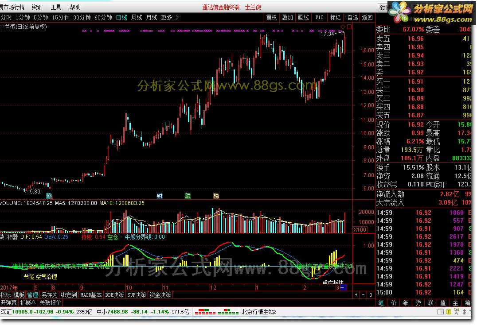Select the SUP决策 template
The width and height of the screenshot is (477, 325).
137,295
